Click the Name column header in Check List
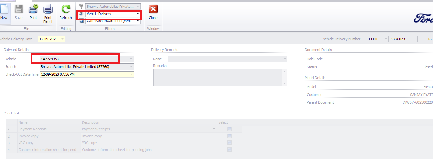 (49, 122)
